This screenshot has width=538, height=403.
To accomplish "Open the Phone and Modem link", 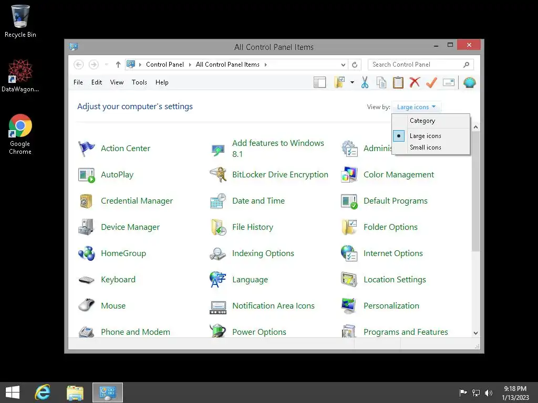I will [135, 332].
